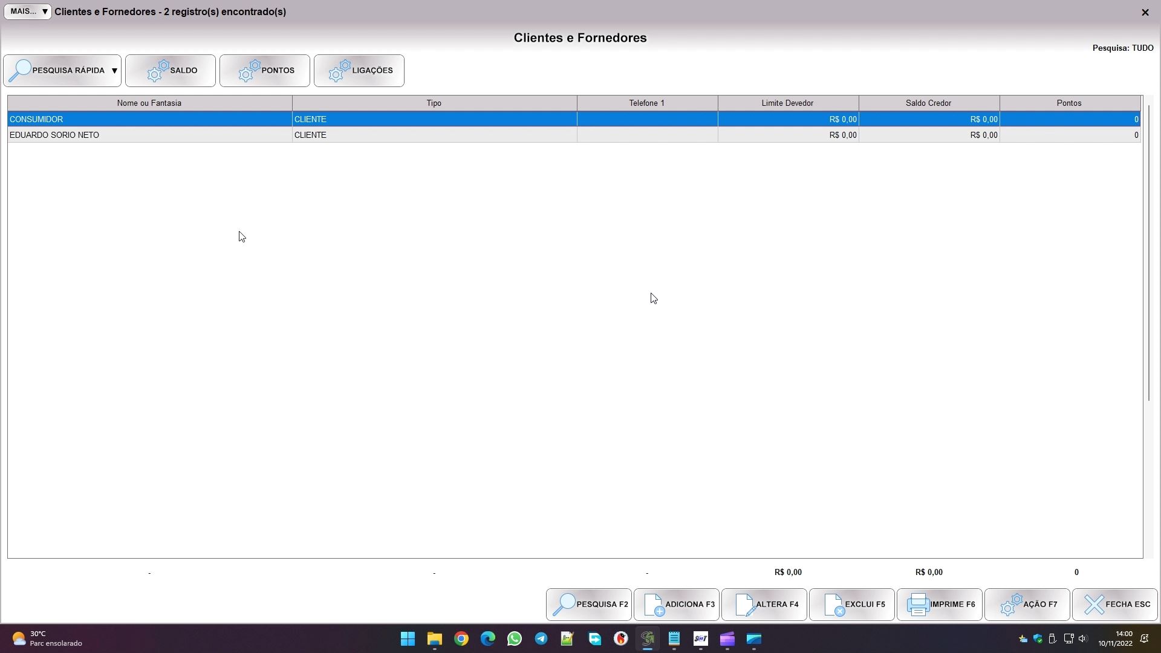Viewport: 1161px width, 653px height.
Task: Open the MAIS... dropdown menu
Action: click(x=28, y=11)
